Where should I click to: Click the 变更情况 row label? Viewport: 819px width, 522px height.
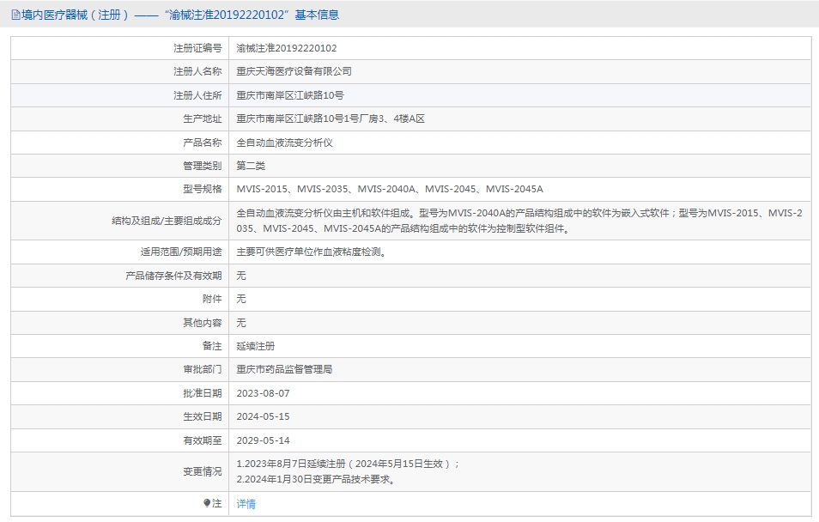click(x=202, y=471)
